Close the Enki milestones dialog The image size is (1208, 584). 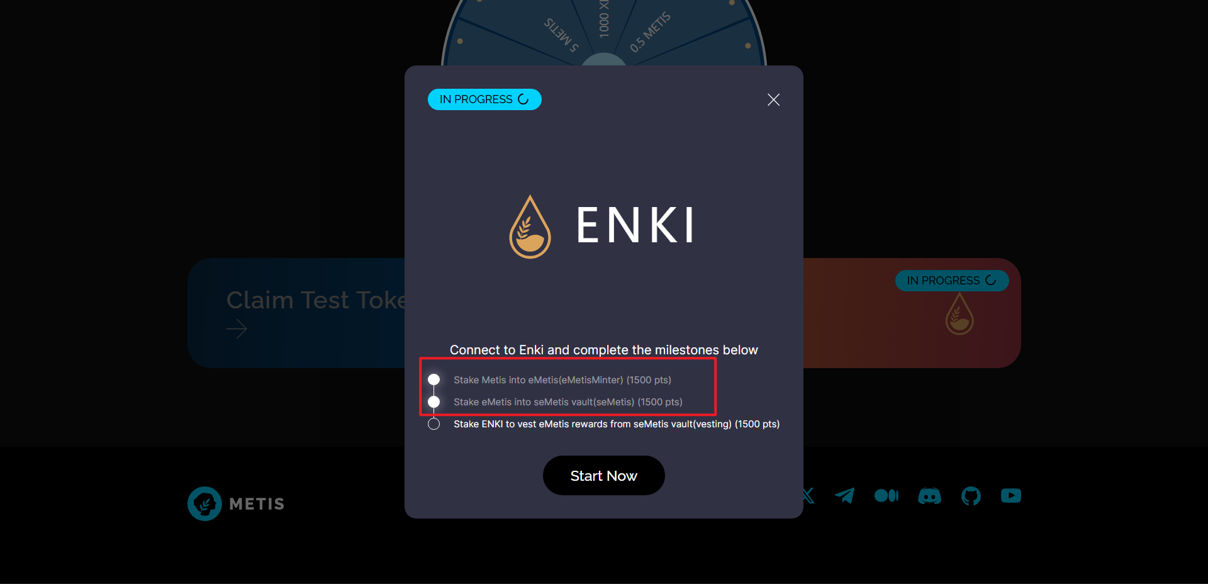coord(773,99)
